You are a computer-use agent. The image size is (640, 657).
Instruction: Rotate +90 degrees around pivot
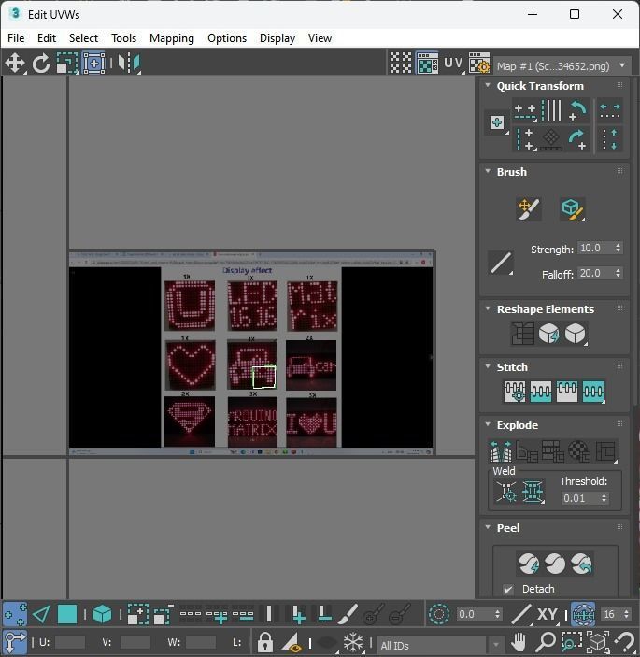(x=577, y=139)
